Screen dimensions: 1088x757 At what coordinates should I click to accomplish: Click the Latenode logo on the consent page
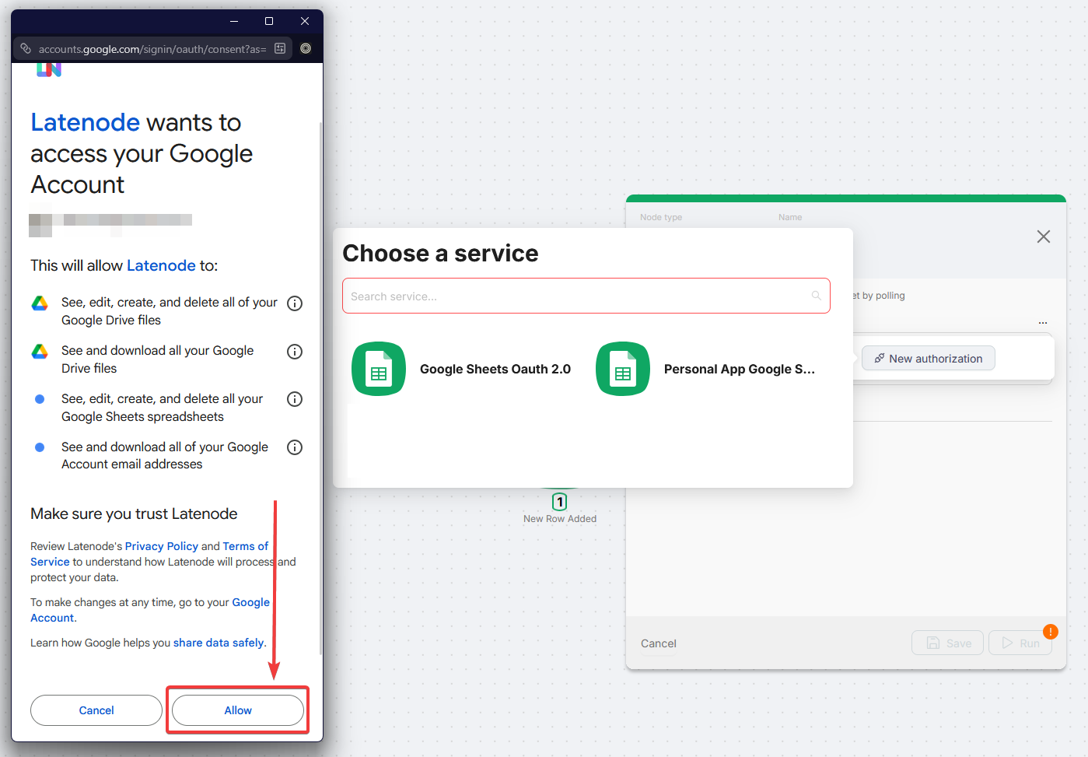click(49, 68)
